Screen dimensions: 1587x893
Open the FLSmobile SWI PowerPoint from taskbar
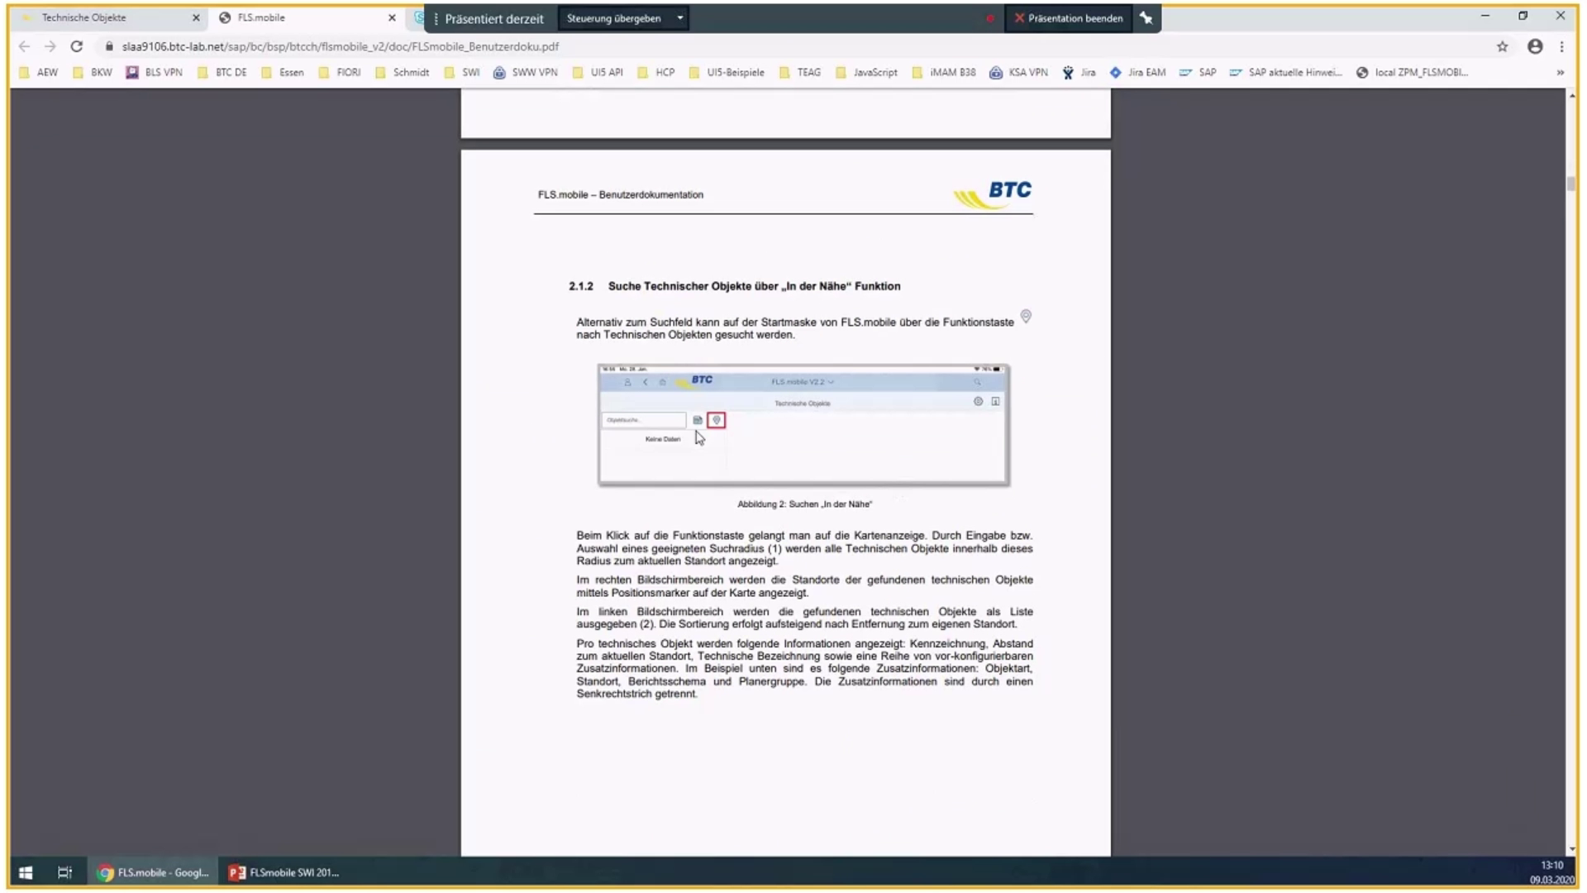283,872
